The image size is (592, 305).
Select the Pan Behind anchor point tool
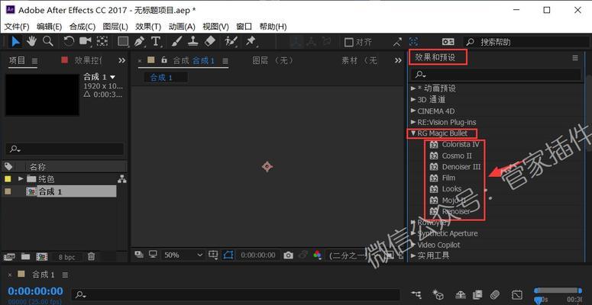[x=102, y=41]
